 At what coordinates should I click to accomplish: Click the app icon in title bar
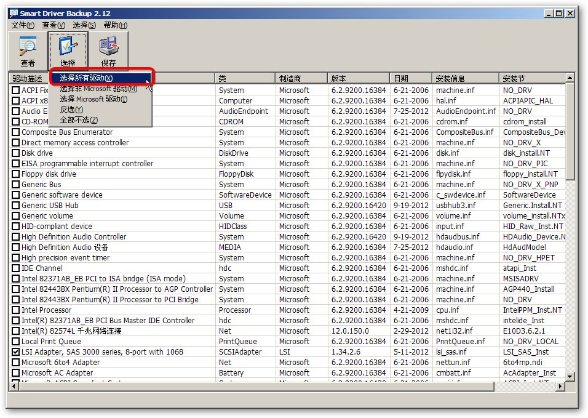tap(14, 13)
